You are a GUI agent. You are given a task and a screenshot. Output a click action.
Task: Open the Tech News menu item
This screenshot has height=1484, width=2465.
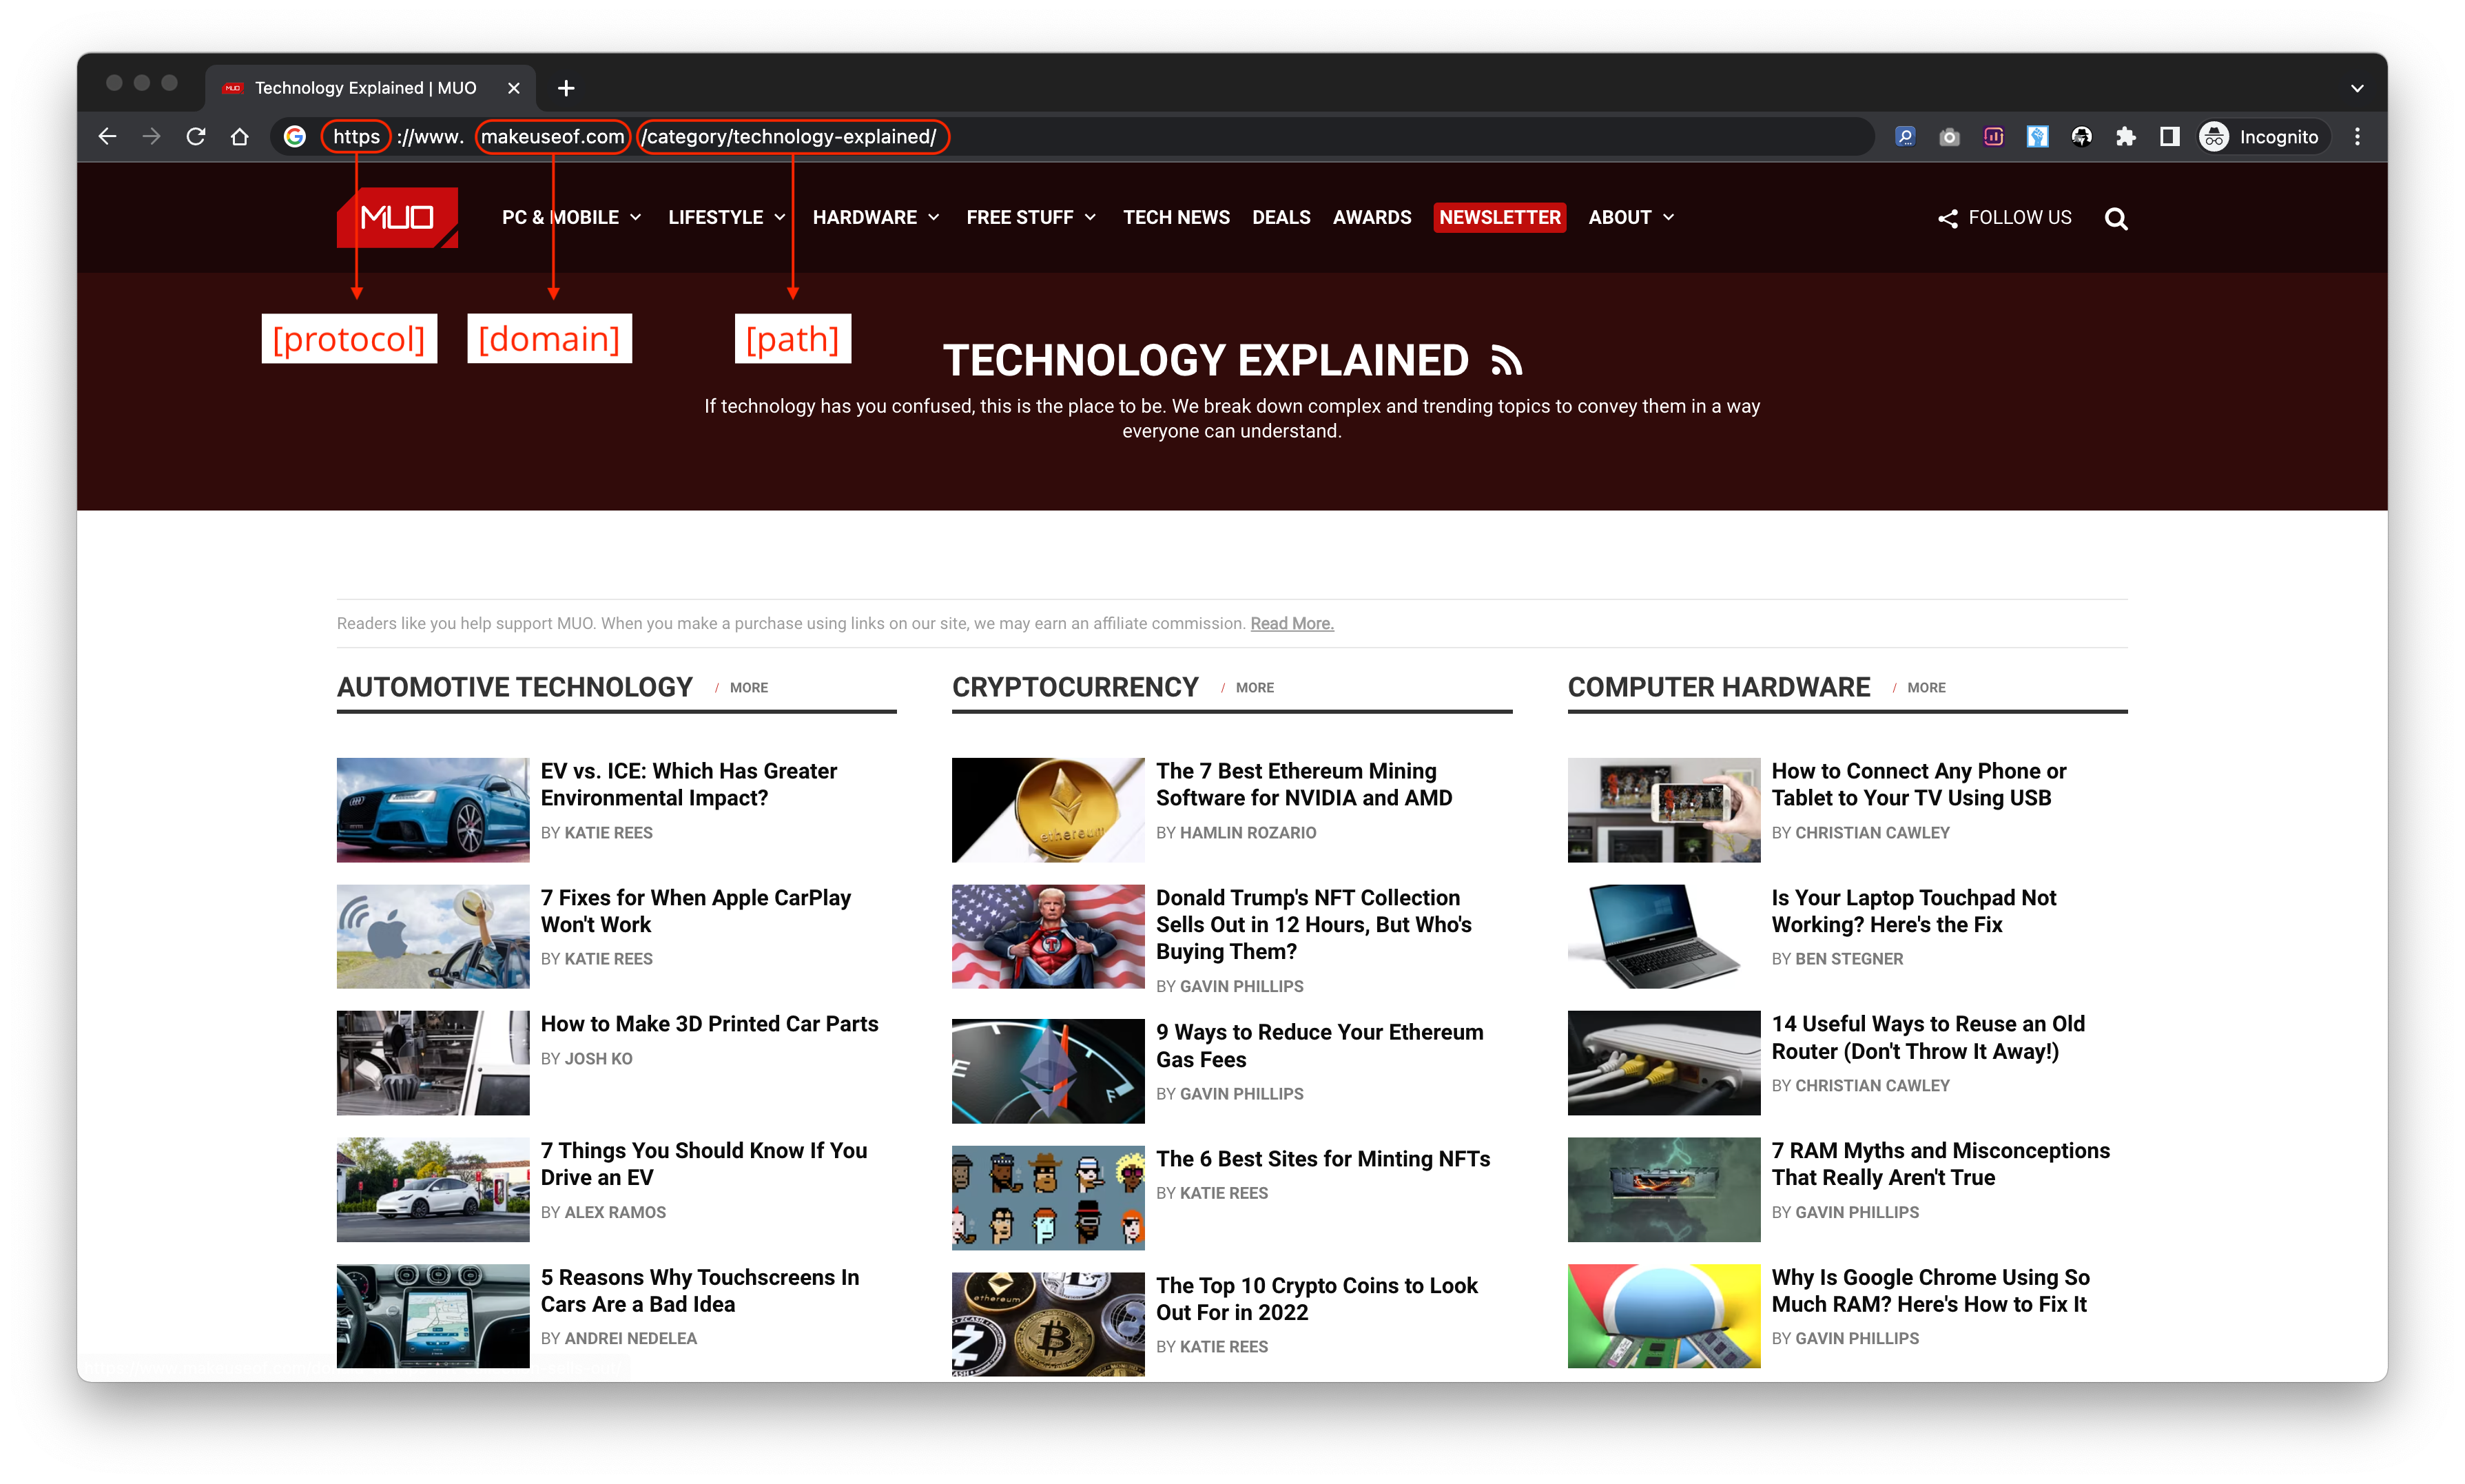click(1176, 217)
